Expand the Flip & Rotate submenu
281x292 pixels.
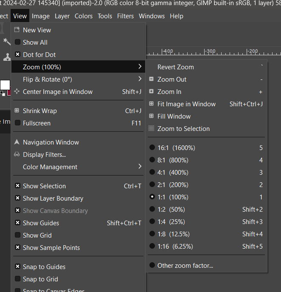[x=140, y=79]
